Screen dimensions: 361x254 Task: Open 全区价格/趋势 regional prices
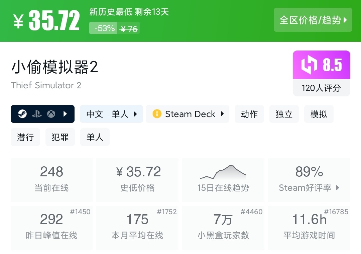point(313,20)
